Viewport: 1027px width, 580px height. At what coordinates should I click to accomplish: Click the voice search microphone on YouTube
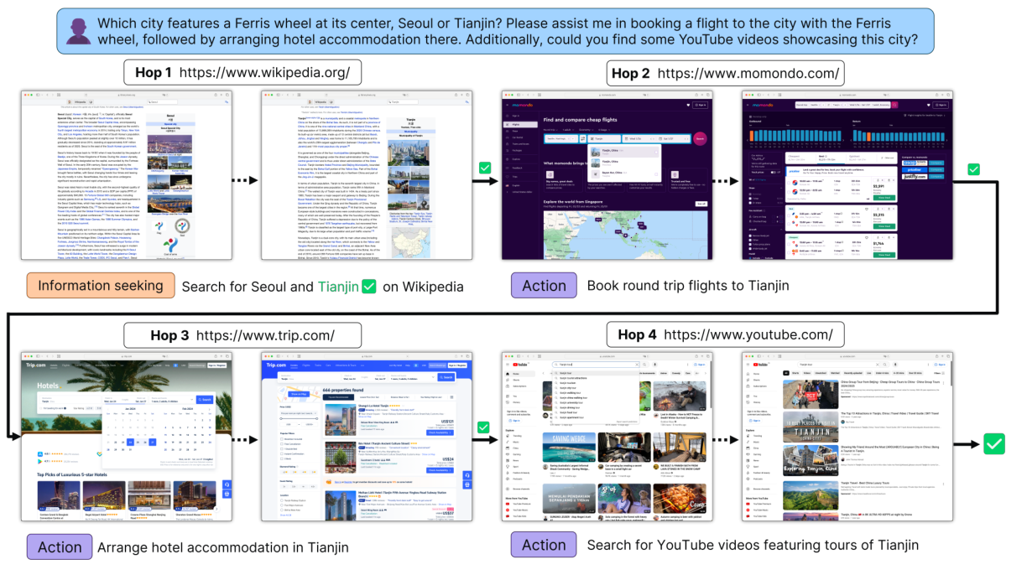(655, 365)
